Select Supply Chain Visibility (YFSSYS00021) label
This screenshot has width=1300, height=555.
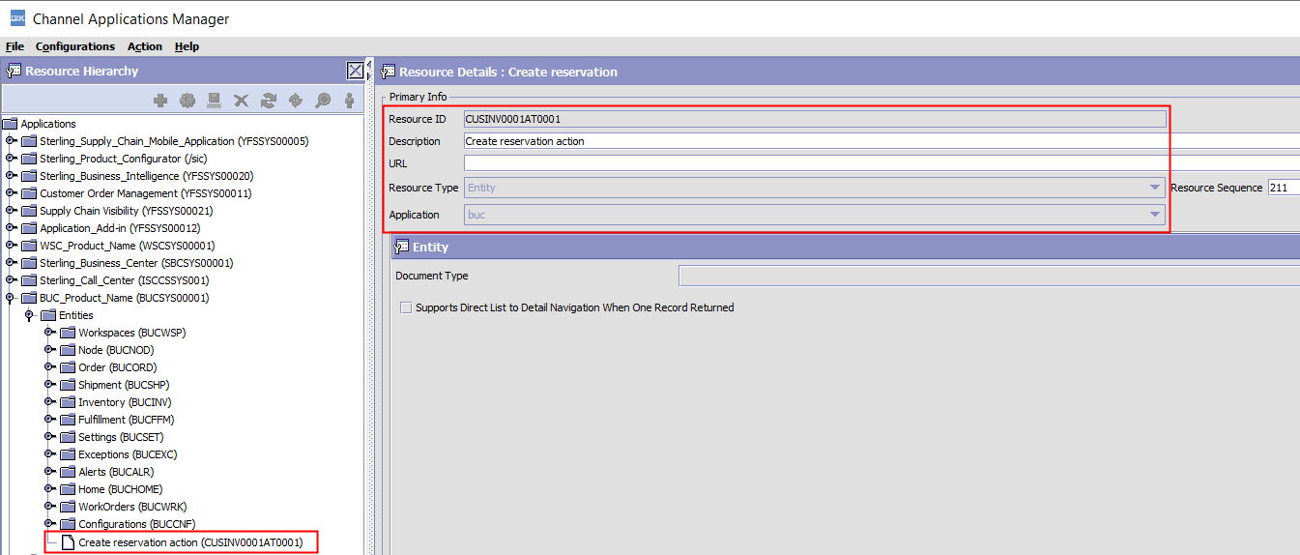tap(126, 211)
